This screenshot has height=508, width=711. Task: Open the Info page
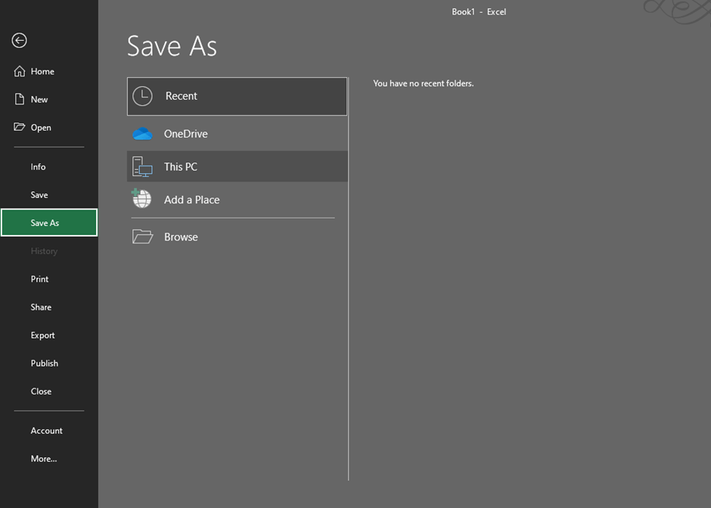pyautogui.click(x=38, y=167)
